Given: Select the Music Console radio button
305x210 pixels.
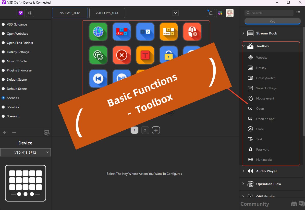Looking at the screenshot, I should click(3, 61).
